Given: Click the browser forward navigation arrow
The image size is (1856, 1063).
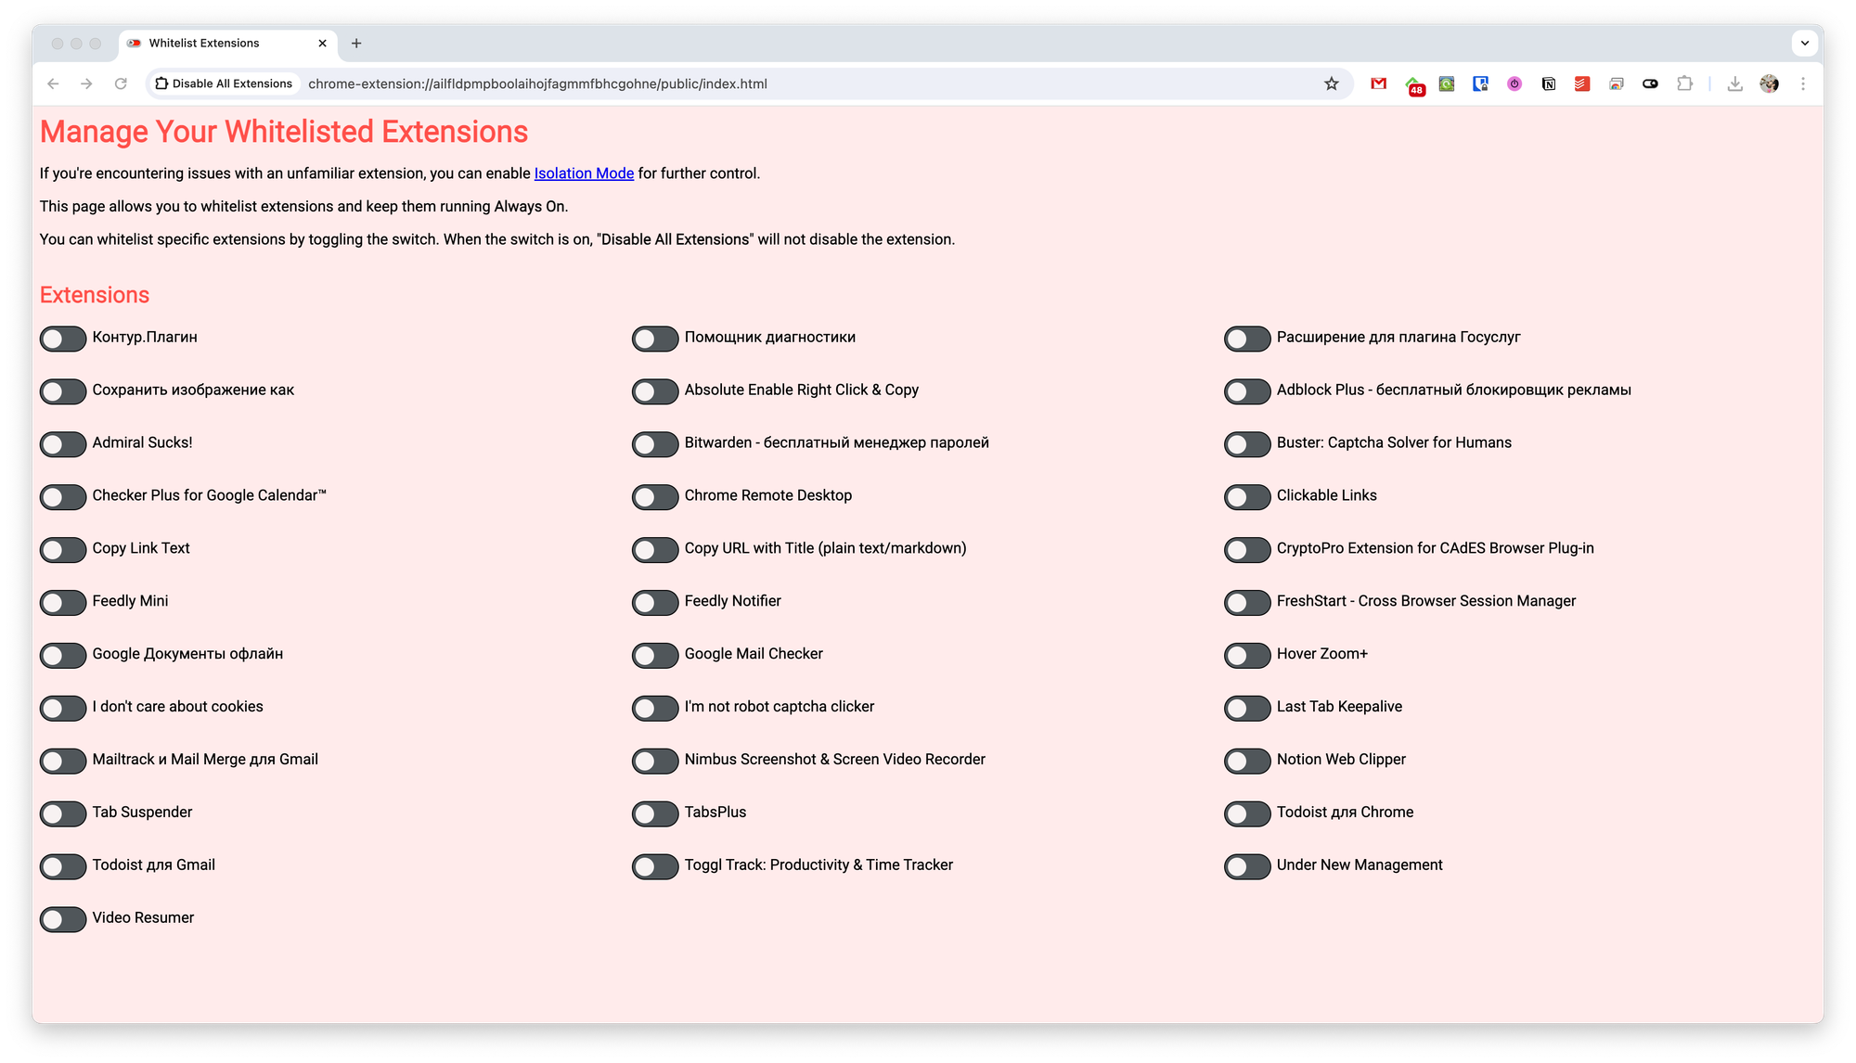Looking at the screenshot, I should (86, 84).
